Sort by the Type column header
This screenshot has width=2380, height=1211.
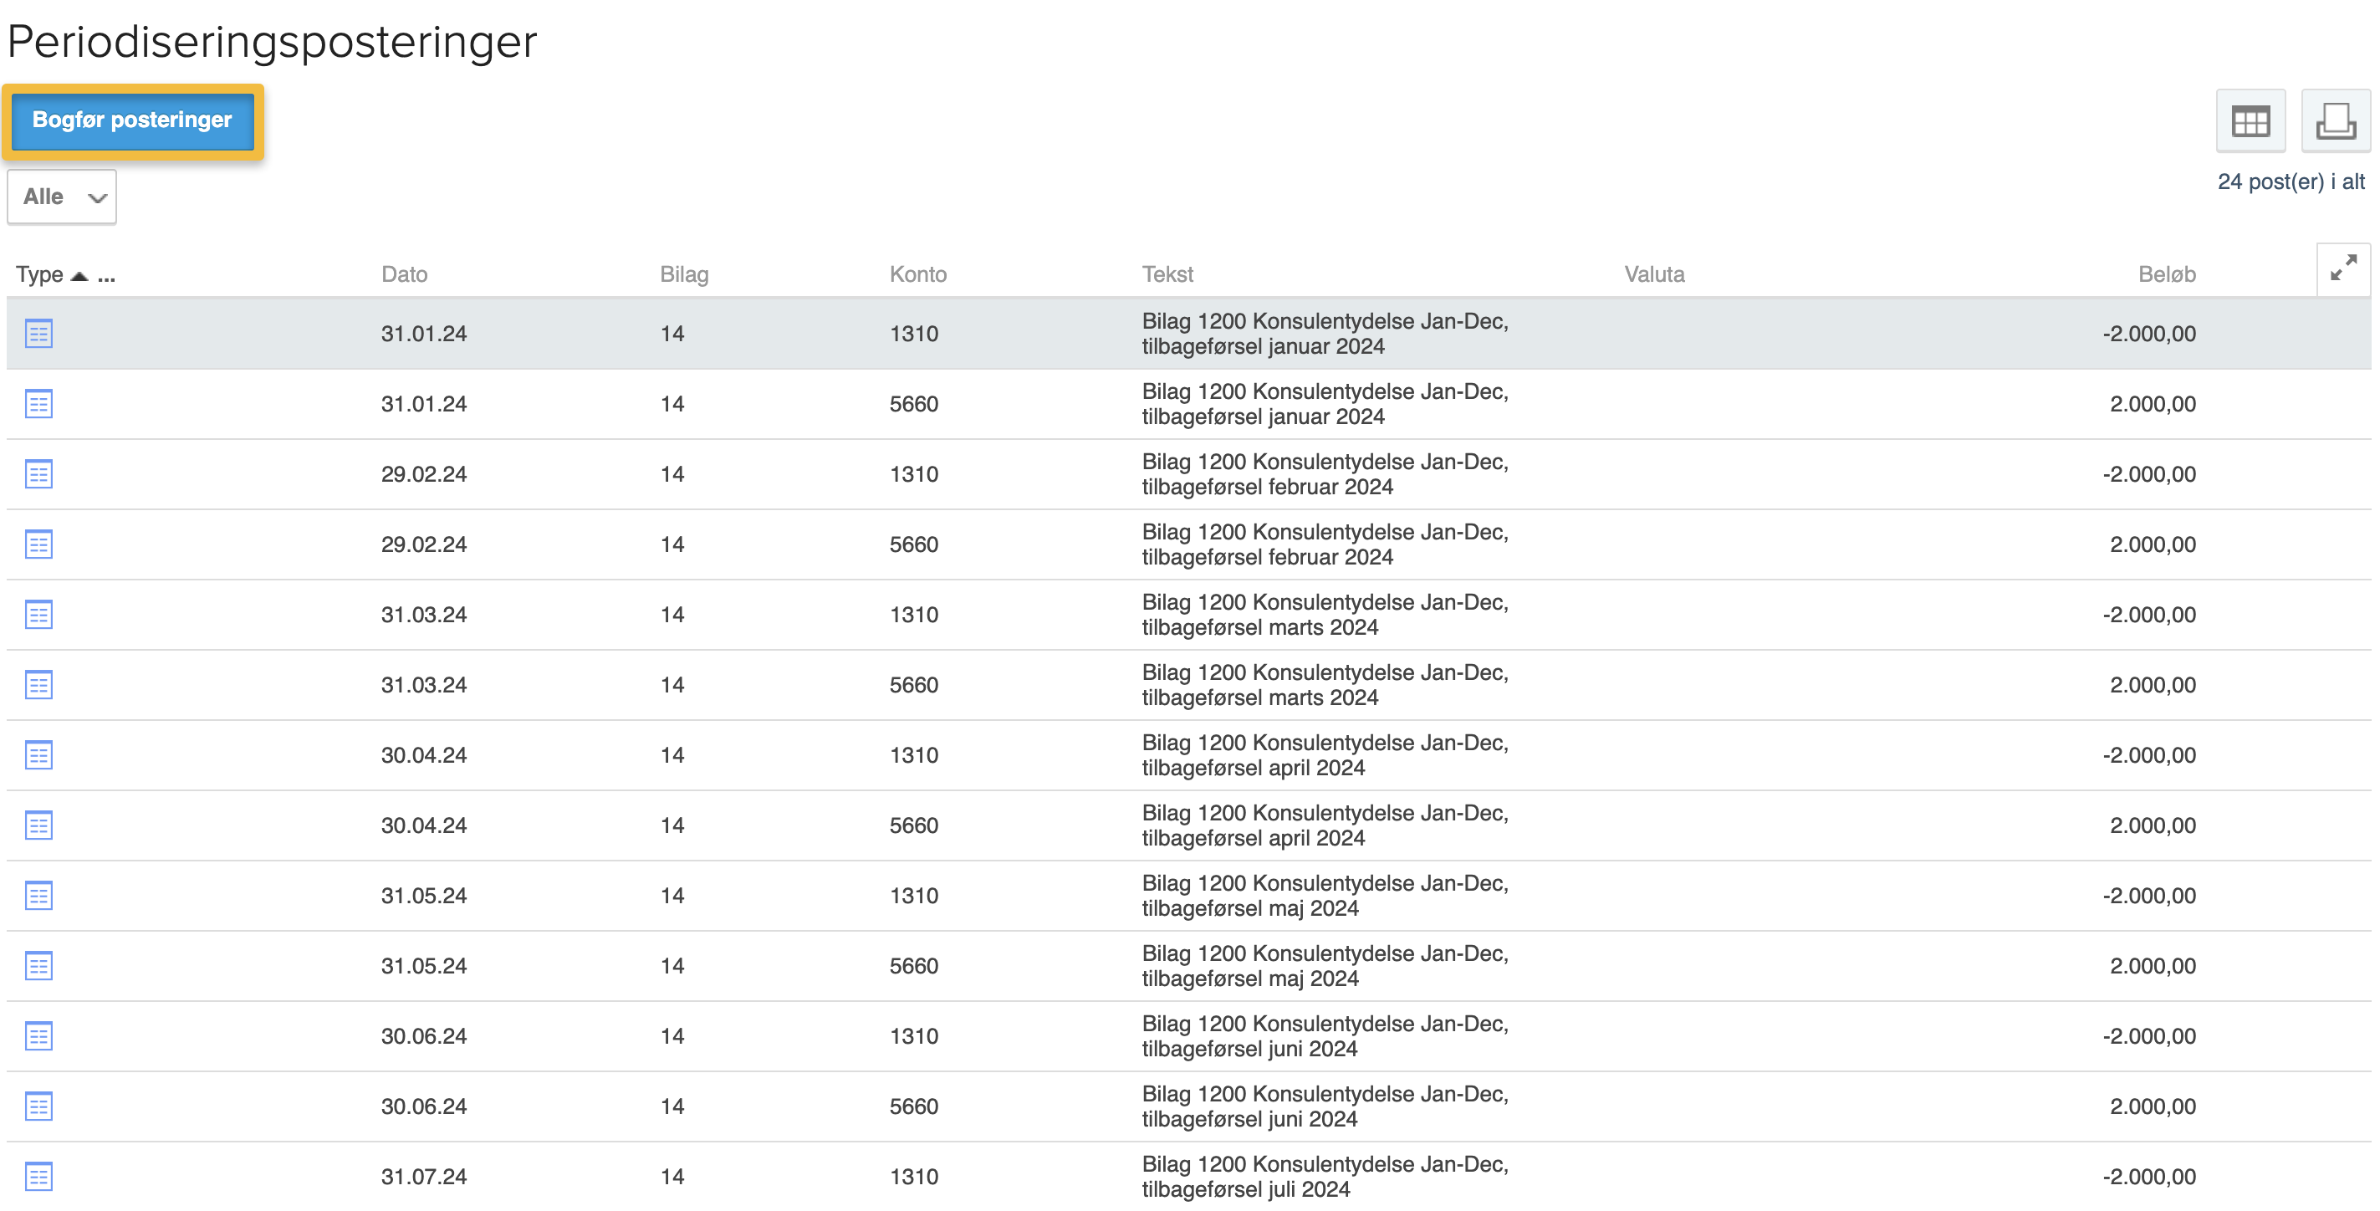click(40, 274)
